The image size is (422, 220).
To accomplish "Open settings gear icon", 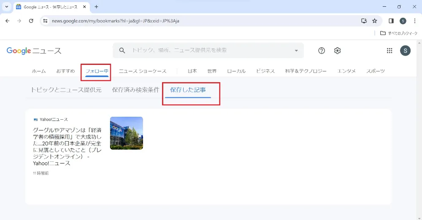I will pyautogui.click(x=337, y=51).
